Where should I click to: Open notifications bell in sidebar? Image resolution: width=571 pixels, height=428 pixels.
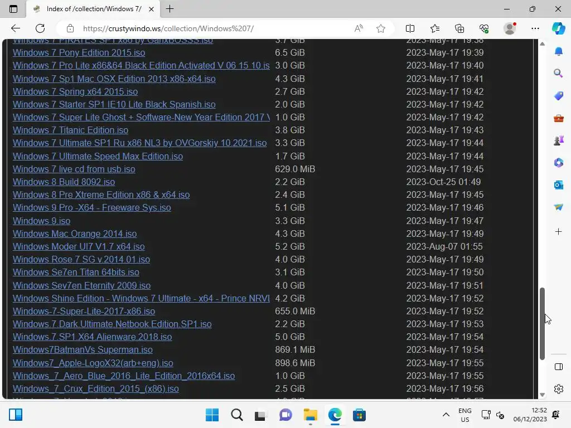pos(559,51)
